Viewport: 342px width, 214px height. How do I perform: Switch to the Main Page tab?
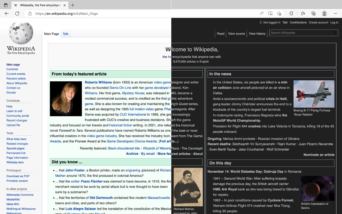[x=52, y=34]
